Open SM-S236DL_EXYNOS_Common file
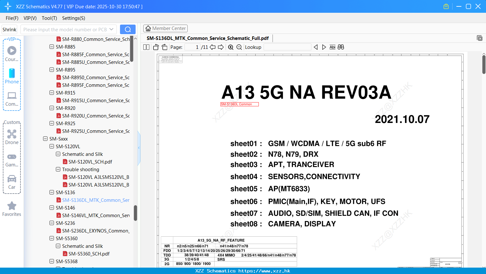This screenshot has height=274, width=486. click(x=93, y=231)
